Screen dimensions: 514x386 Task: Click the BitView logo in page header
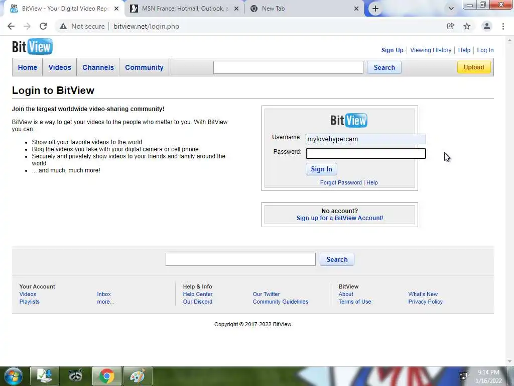(32, 47)
